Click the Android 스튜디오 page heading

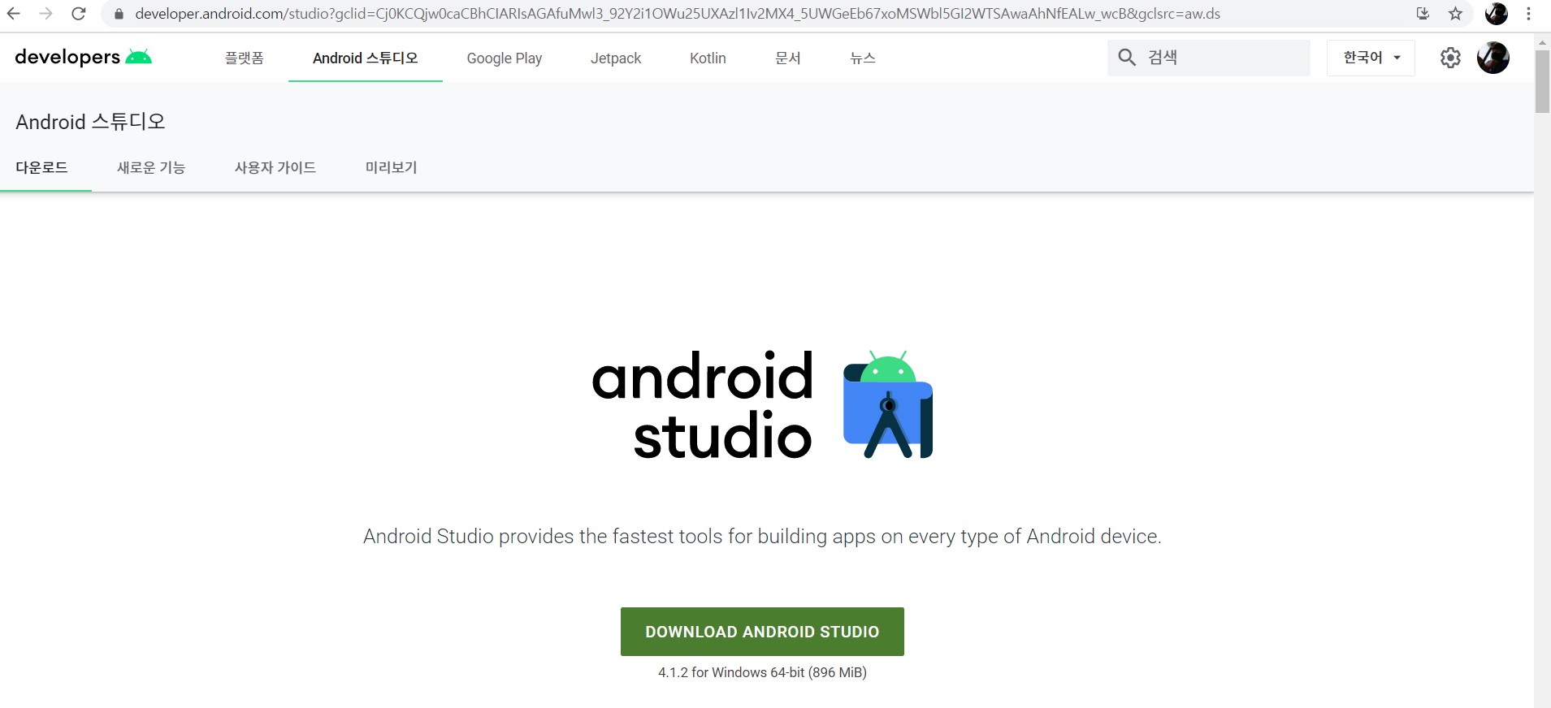90,122
